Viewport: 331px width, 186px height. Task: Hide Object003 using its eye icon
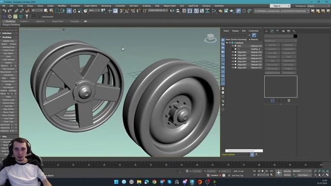[x=233, y=58]
